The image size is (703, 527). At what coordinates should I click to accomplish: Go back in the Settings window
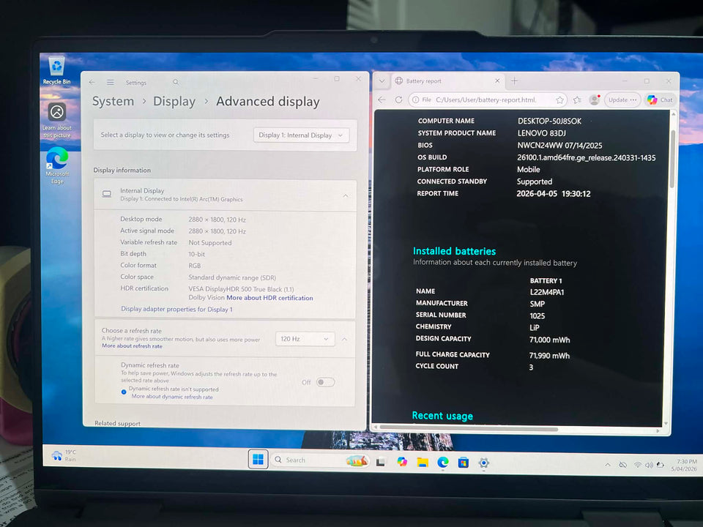[x=92, y=83]
